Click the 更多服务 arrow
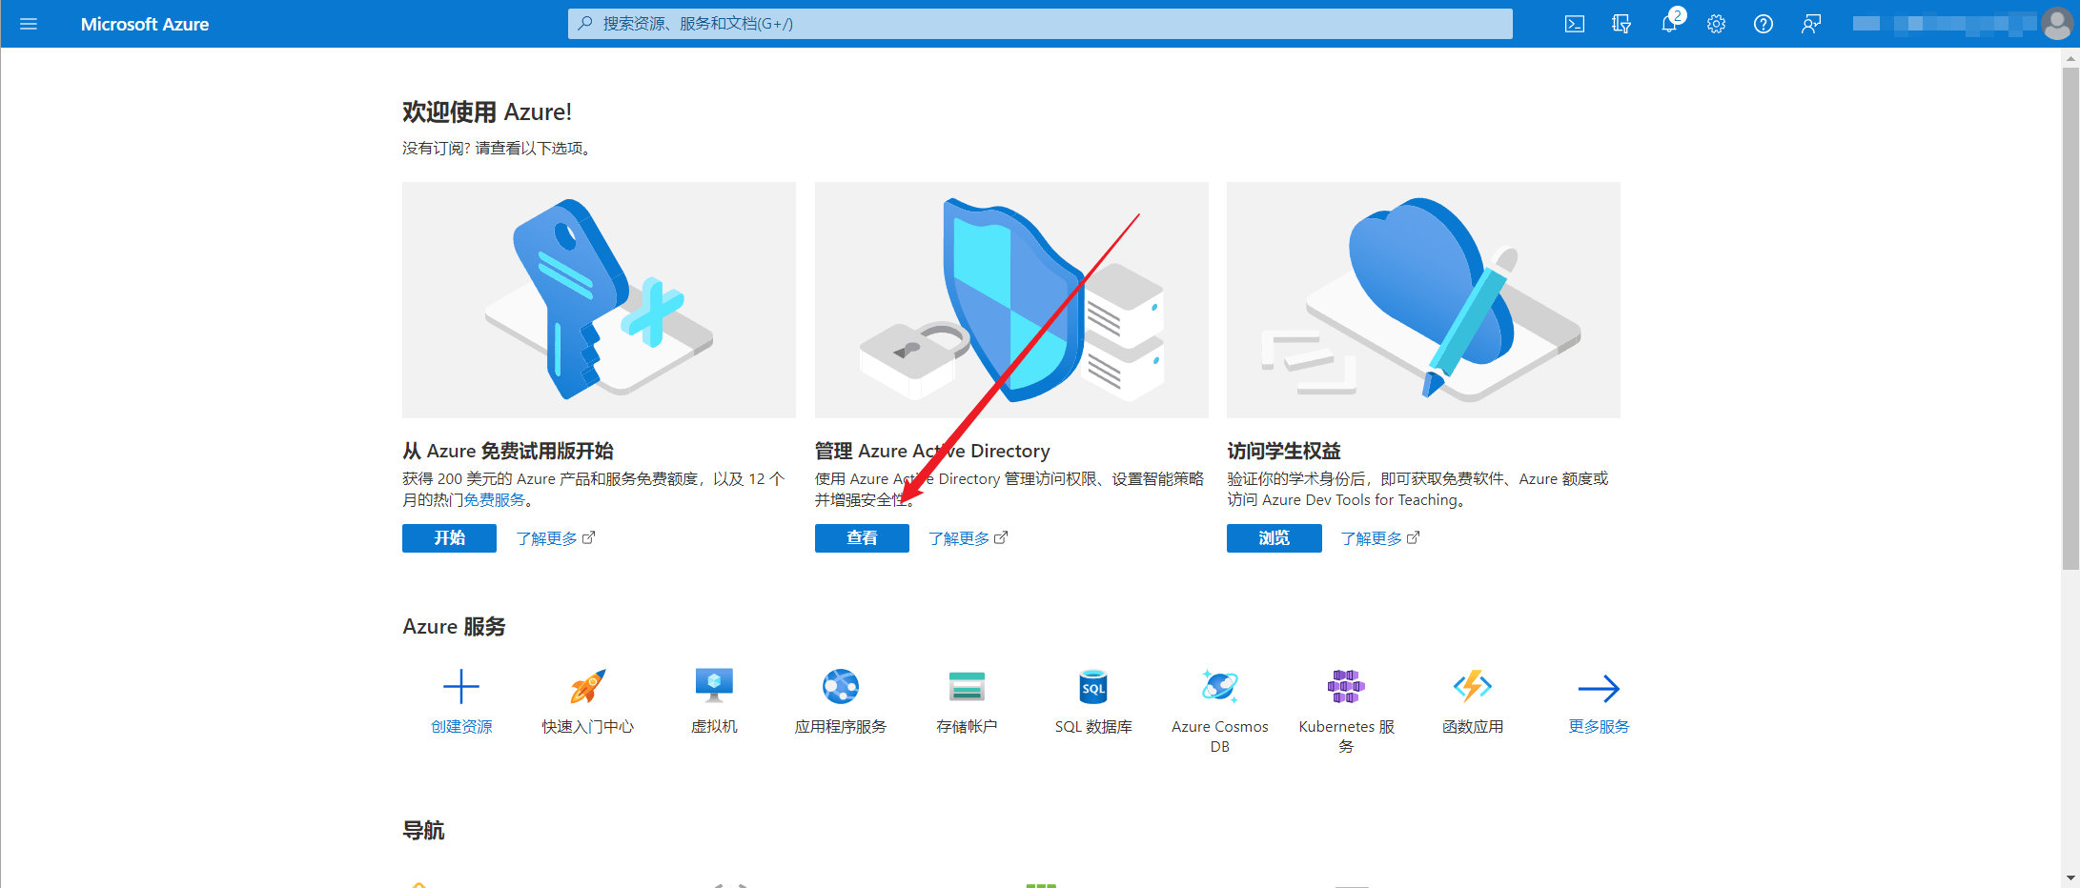Viewport: 2080px width, 888px height. (x=1599, y=688)
